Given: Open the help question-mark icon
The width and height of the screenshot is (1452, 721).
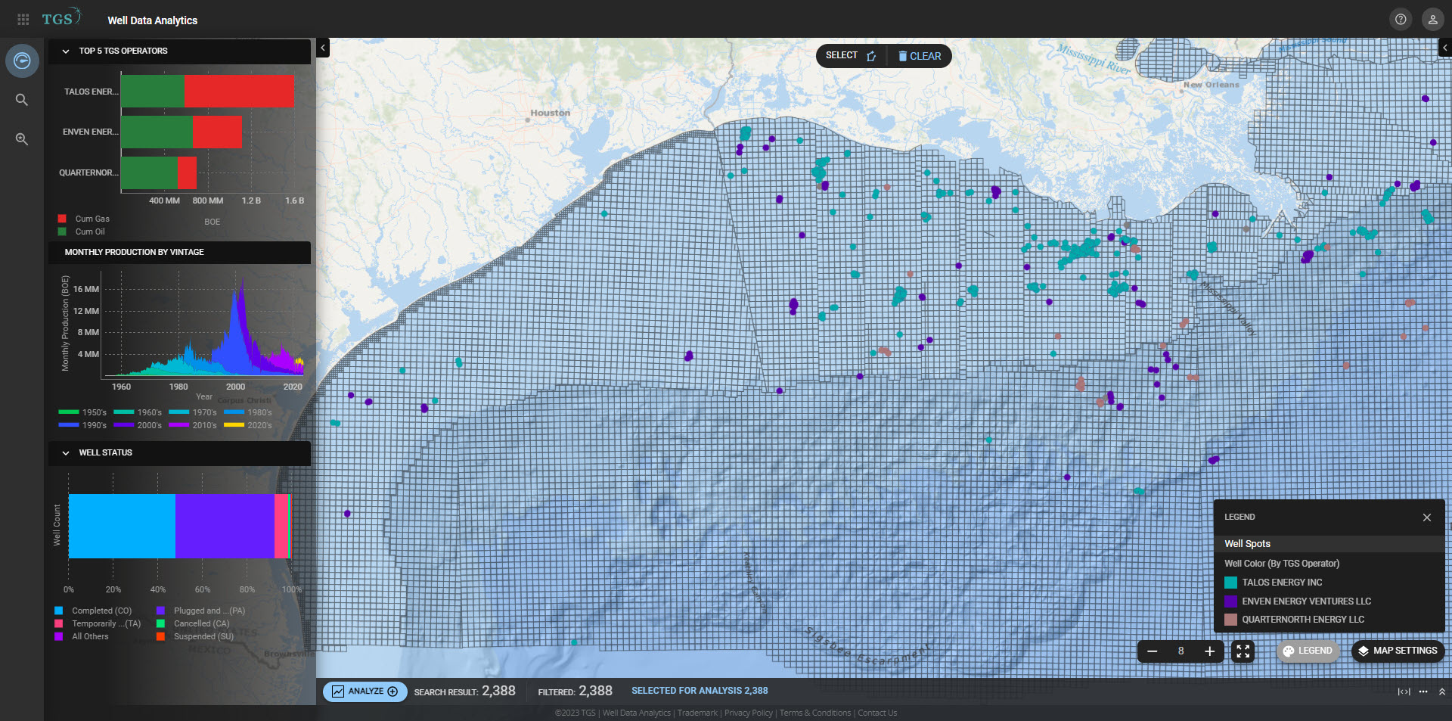Looking at the screenshot, I should tap(1401, 19).
